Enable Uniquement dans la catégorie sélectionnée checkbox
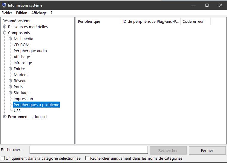This screenshot has width=227, height=163. point(3,158)
